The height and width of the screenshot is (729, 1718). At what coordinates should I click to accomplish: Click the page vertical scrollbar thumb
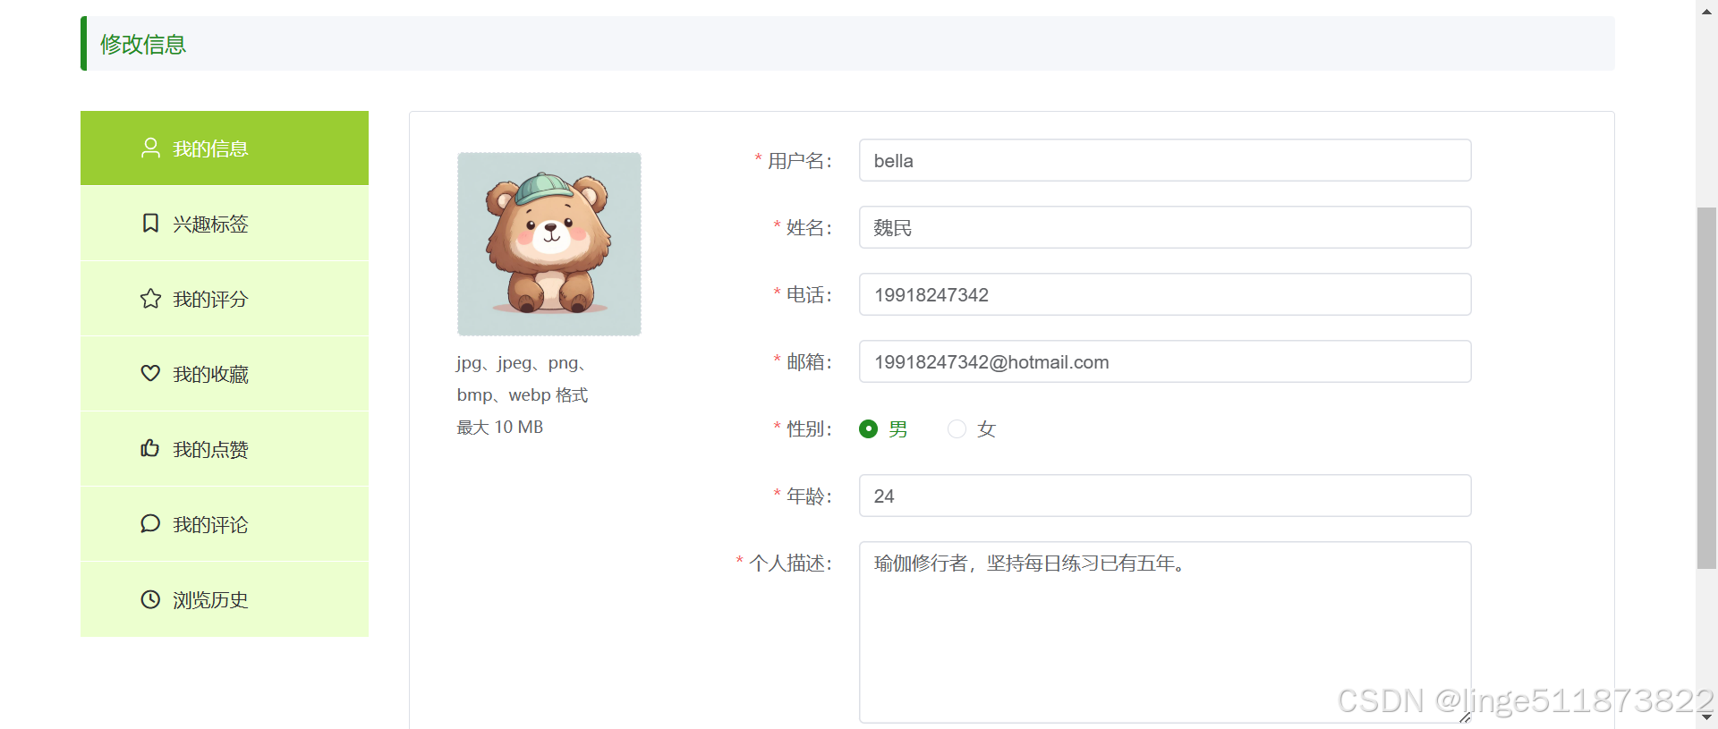1706,387
